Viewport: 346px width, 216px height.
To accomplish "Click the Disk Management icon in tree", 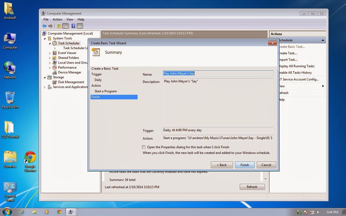I will pyautogui.click(x=55, y=82).
